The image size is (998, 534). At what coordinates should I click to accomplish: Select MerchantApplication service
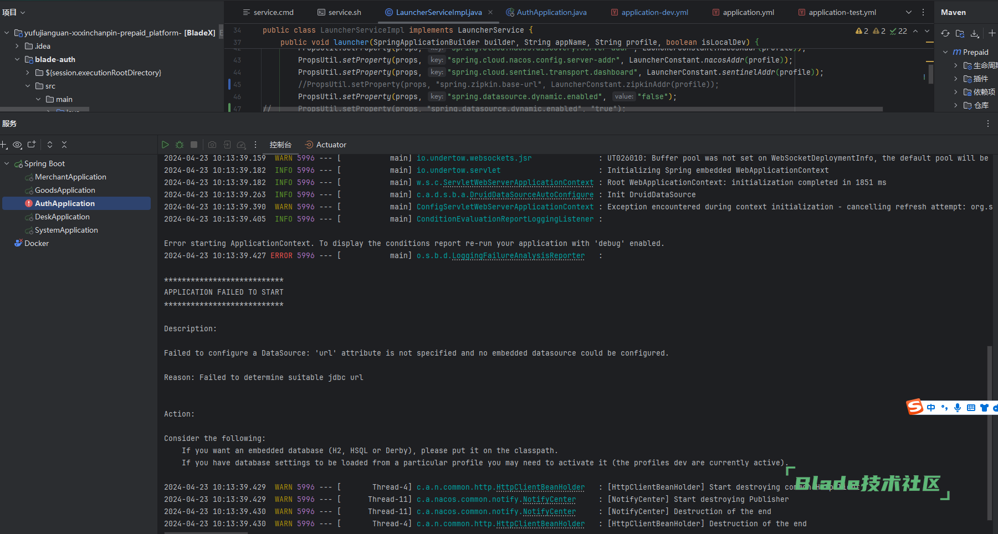[70, 177]
